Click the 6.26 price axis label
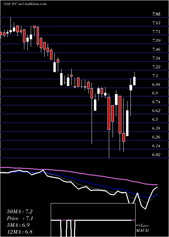This screenshot has height=237, width=169. 156,137
